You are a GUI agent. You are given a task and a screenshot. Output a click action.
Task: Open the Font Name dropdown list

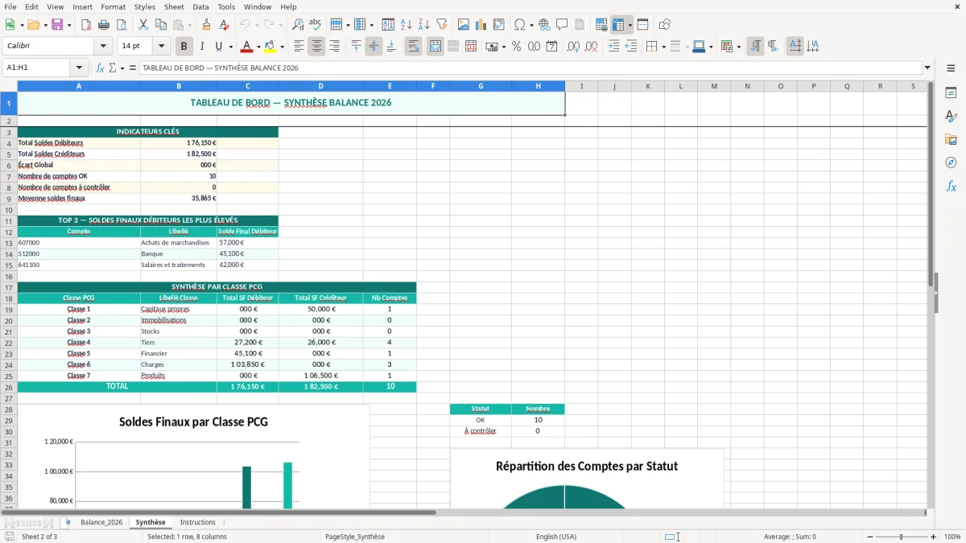tap(102, 47)
